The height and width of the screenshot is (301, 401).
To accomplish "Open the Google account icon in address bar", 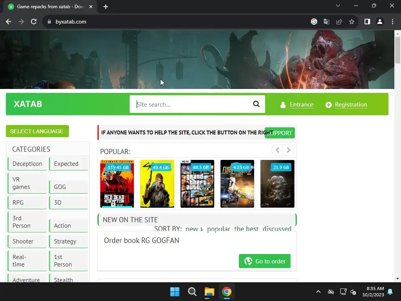I will [314, 22].
